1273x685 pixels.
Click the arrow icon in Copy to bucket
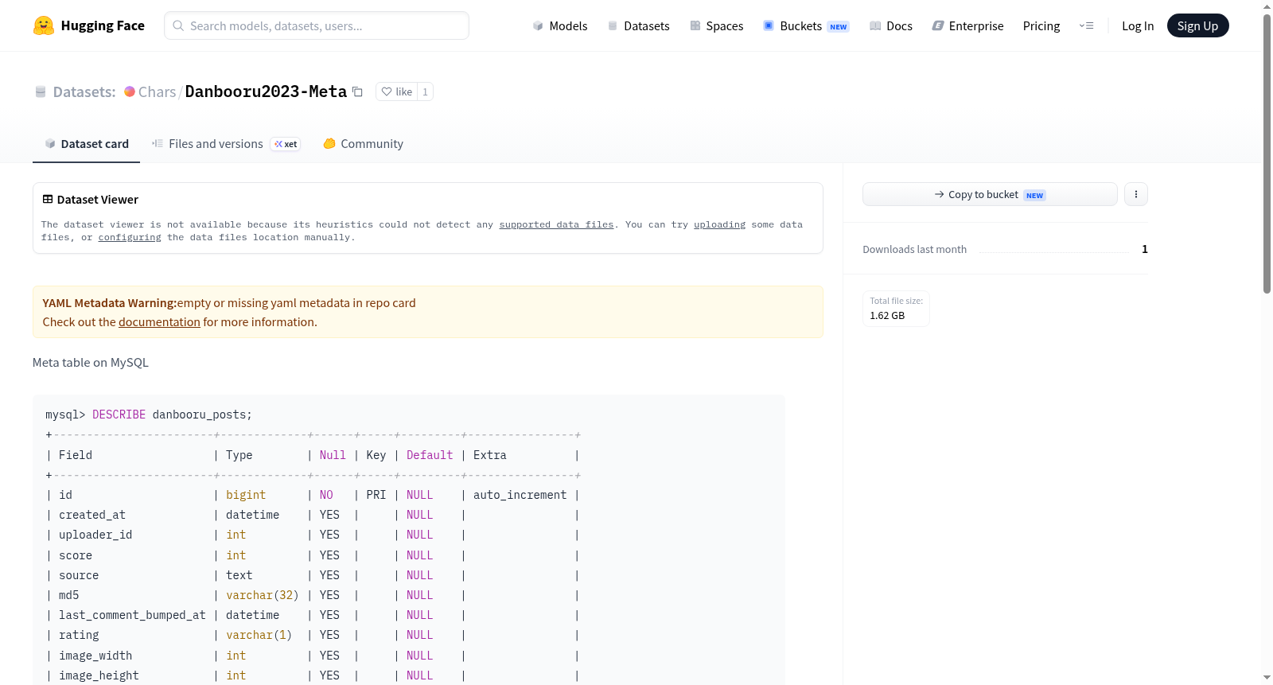tap(940, 194)
